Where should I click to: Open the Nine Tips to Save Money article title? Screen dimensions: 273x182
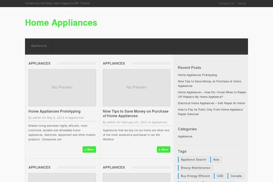(x=136, y=114)
